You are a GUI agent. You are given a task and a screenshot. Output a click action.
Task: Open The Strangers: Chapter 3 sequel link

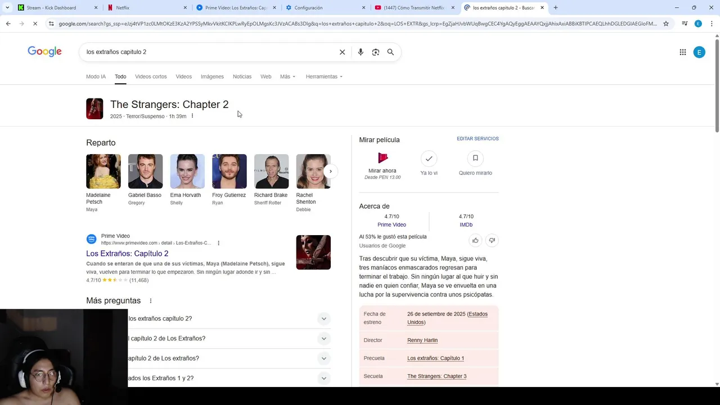[436, 376]
